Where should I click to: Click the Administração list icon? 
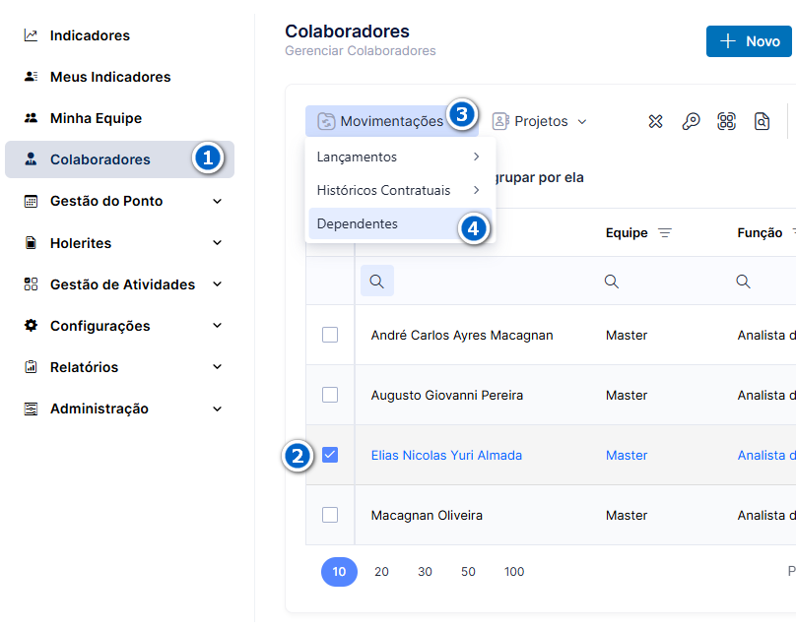[x=31, y=409]
